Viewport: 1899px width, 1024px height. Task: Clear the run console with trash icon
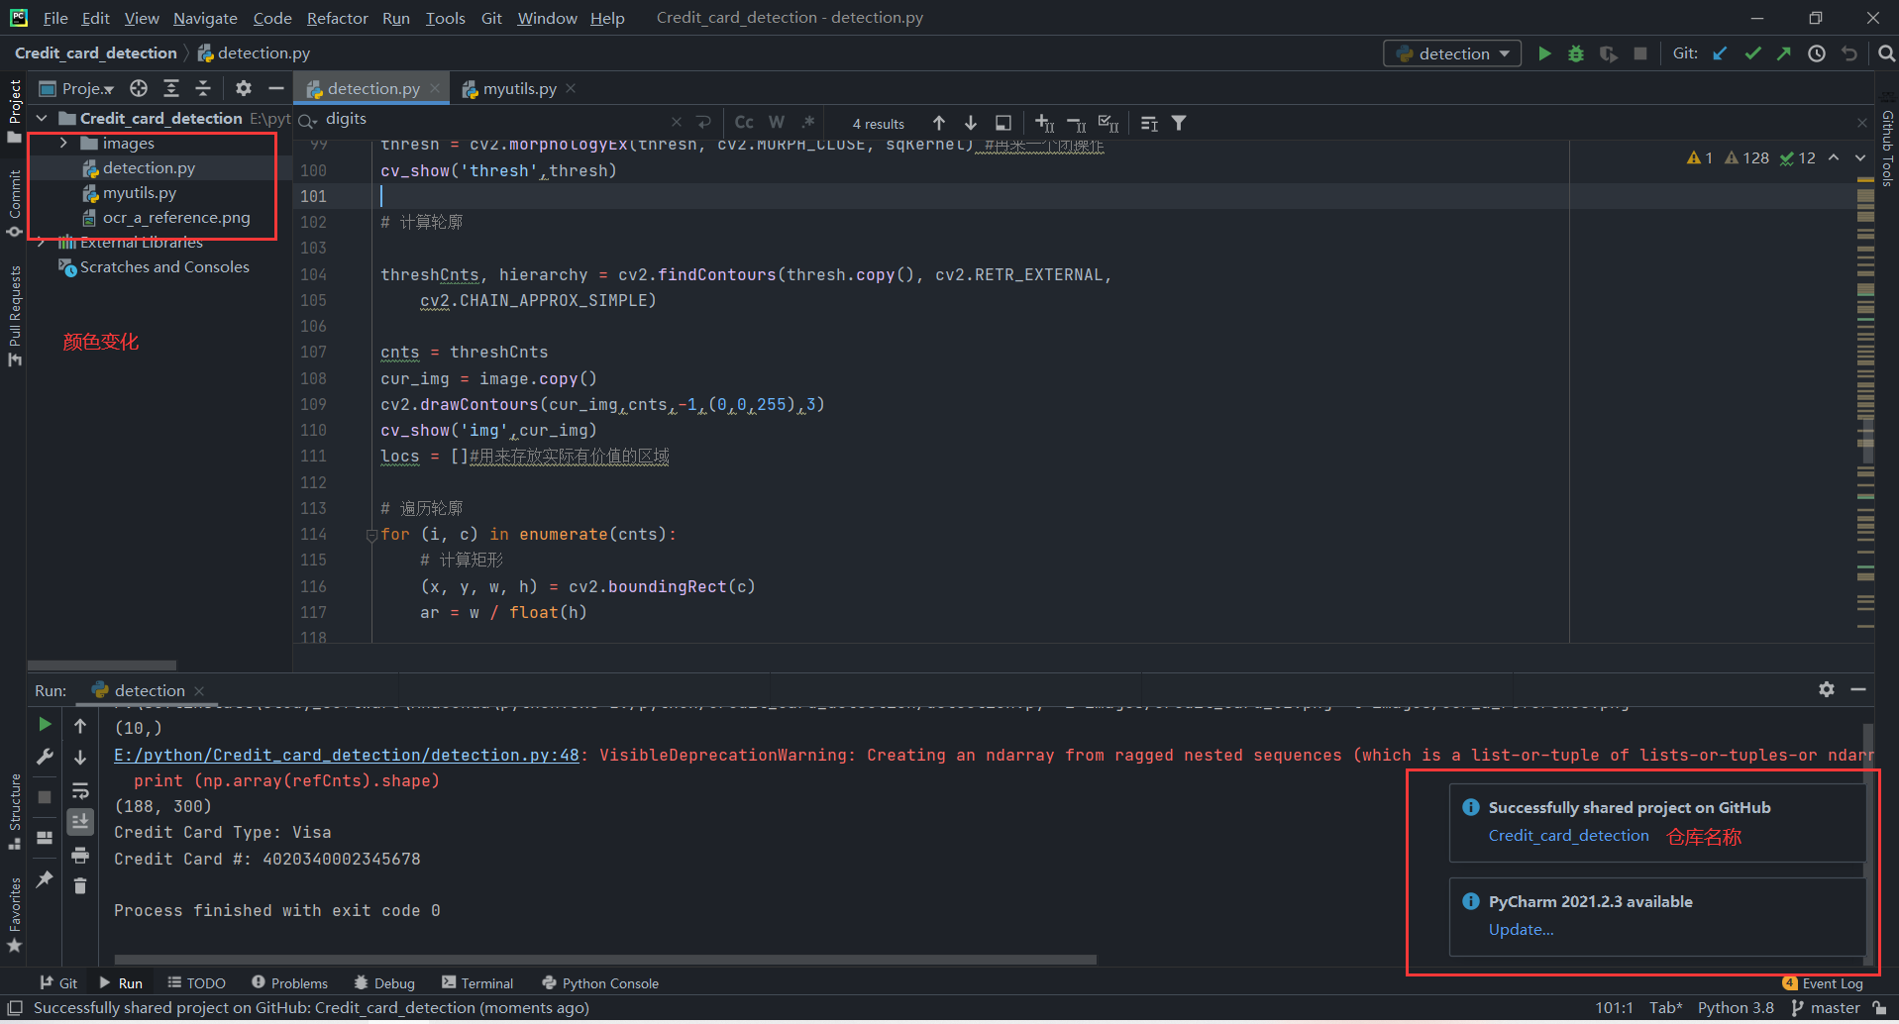tap(80, 886)
